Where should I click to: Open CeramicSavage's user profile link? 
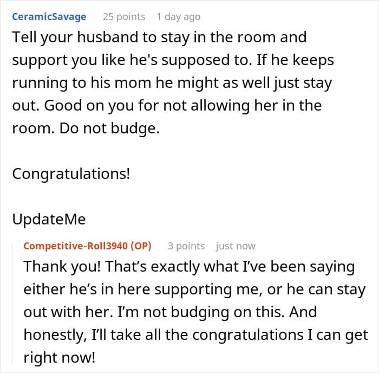(x=49, y=17)
